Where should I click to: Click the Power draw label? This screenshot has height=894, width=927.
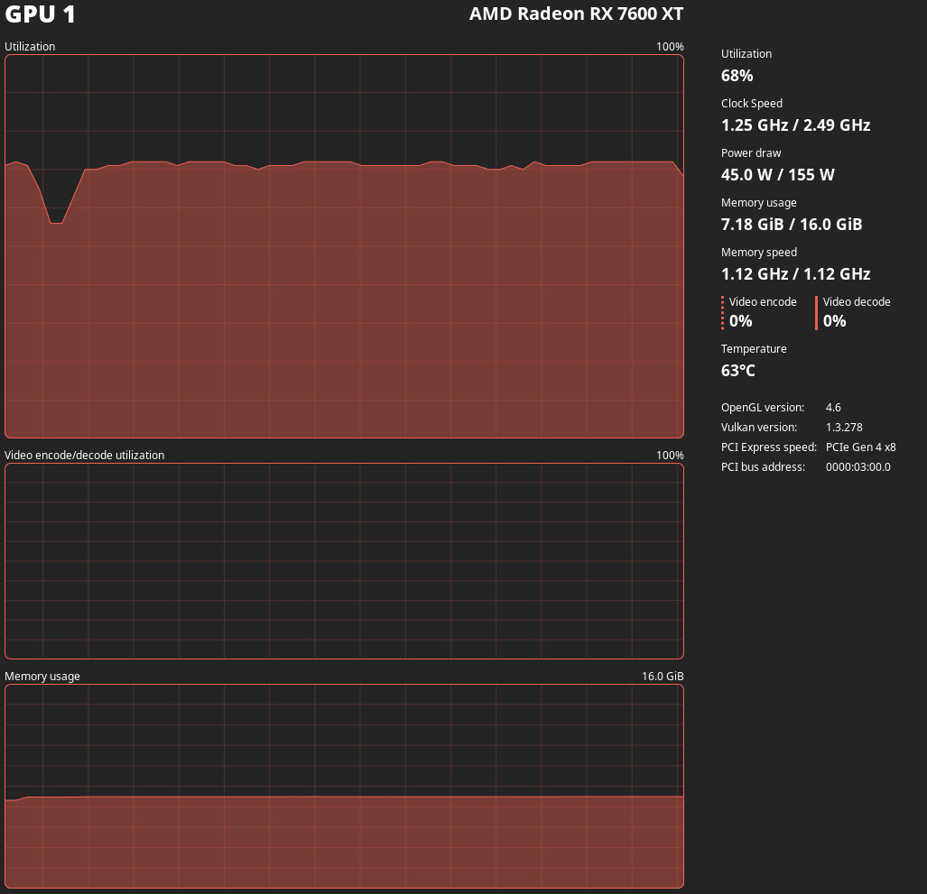[x=751, y=153]
